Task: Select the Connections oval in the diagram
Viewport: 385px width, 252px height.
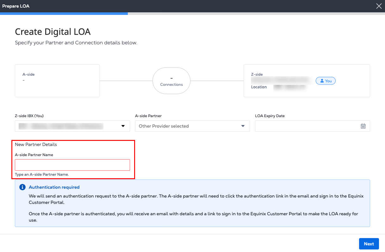Action: point(171,81)
